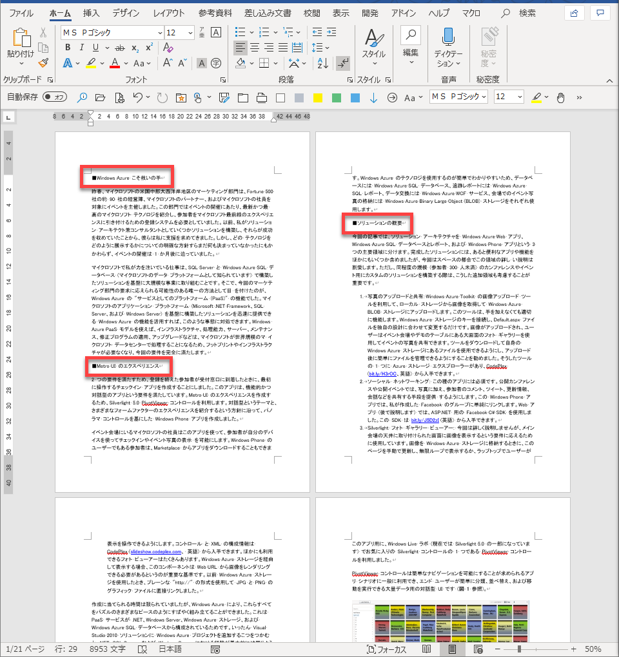Apply strikethrough formatting in the Font group
The height and width of the screenshot is (657, 619).
[119, 48]
